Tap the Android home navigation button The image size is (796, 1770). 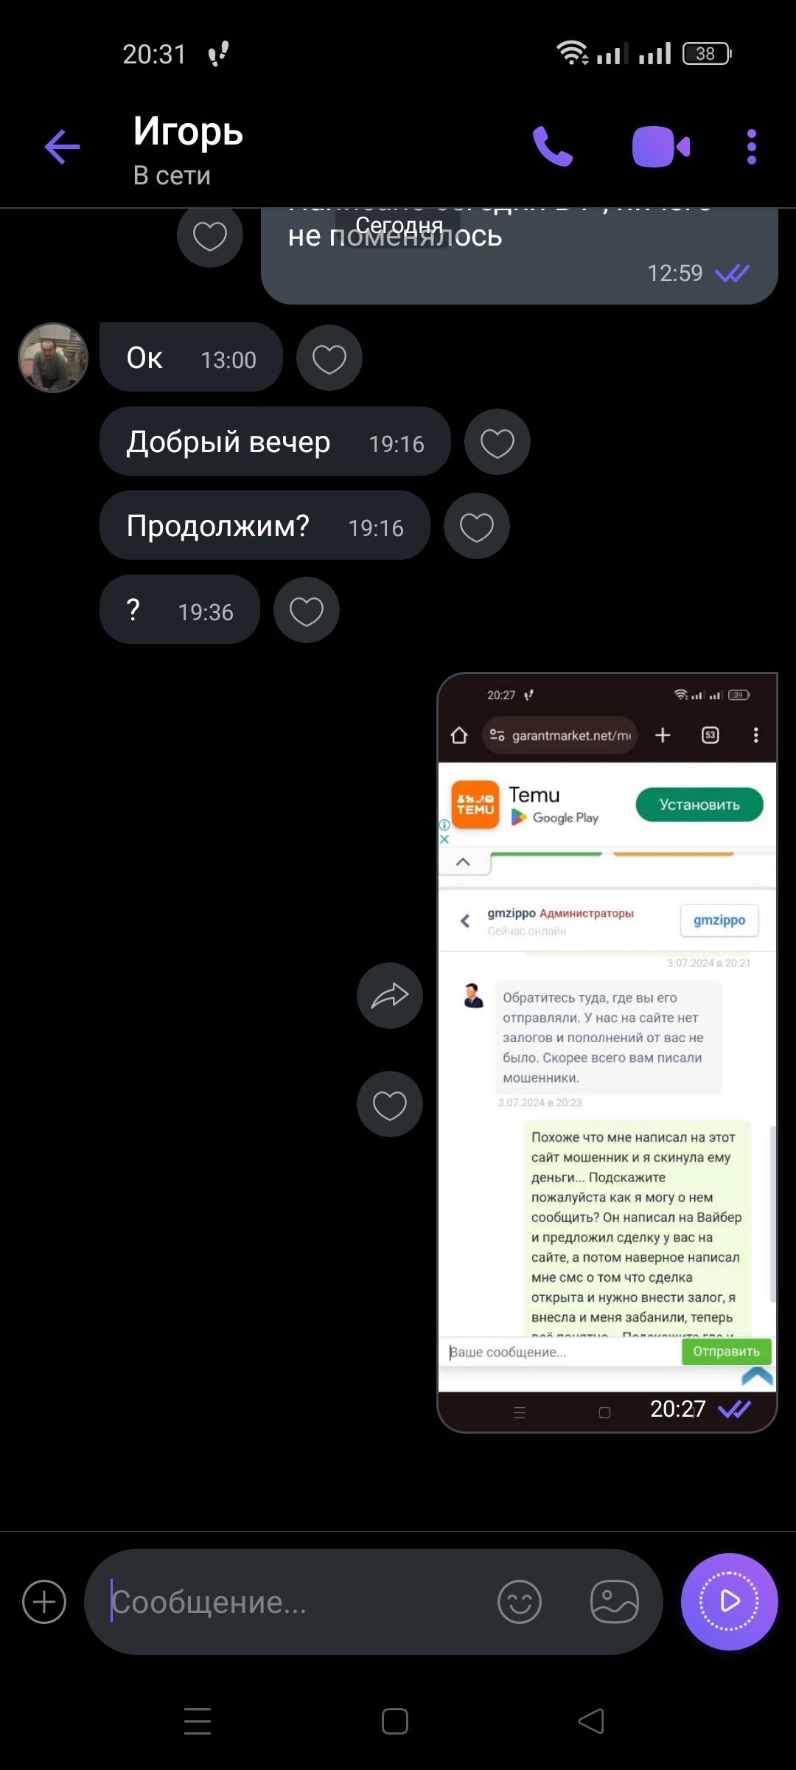pos(395,1721)
